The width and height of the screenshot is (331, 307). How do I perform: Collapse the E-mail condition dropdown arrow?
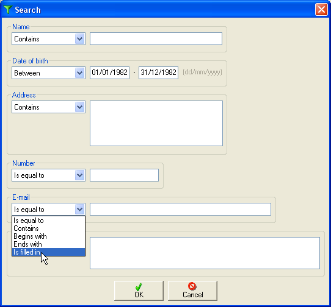pos(79,210)
